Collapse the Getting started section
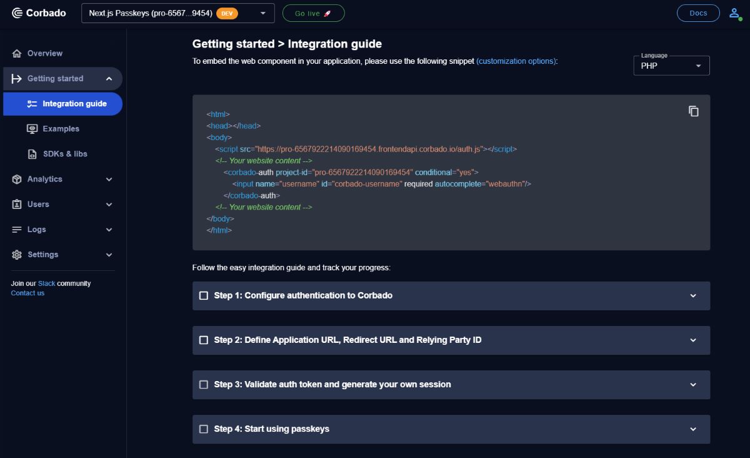This screenshot has height=458, width=750. click(109, 78)
